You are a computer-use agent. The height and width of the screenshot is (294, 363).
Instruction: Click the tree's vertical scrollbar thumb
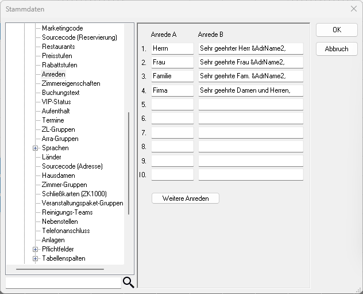point(129,163)
